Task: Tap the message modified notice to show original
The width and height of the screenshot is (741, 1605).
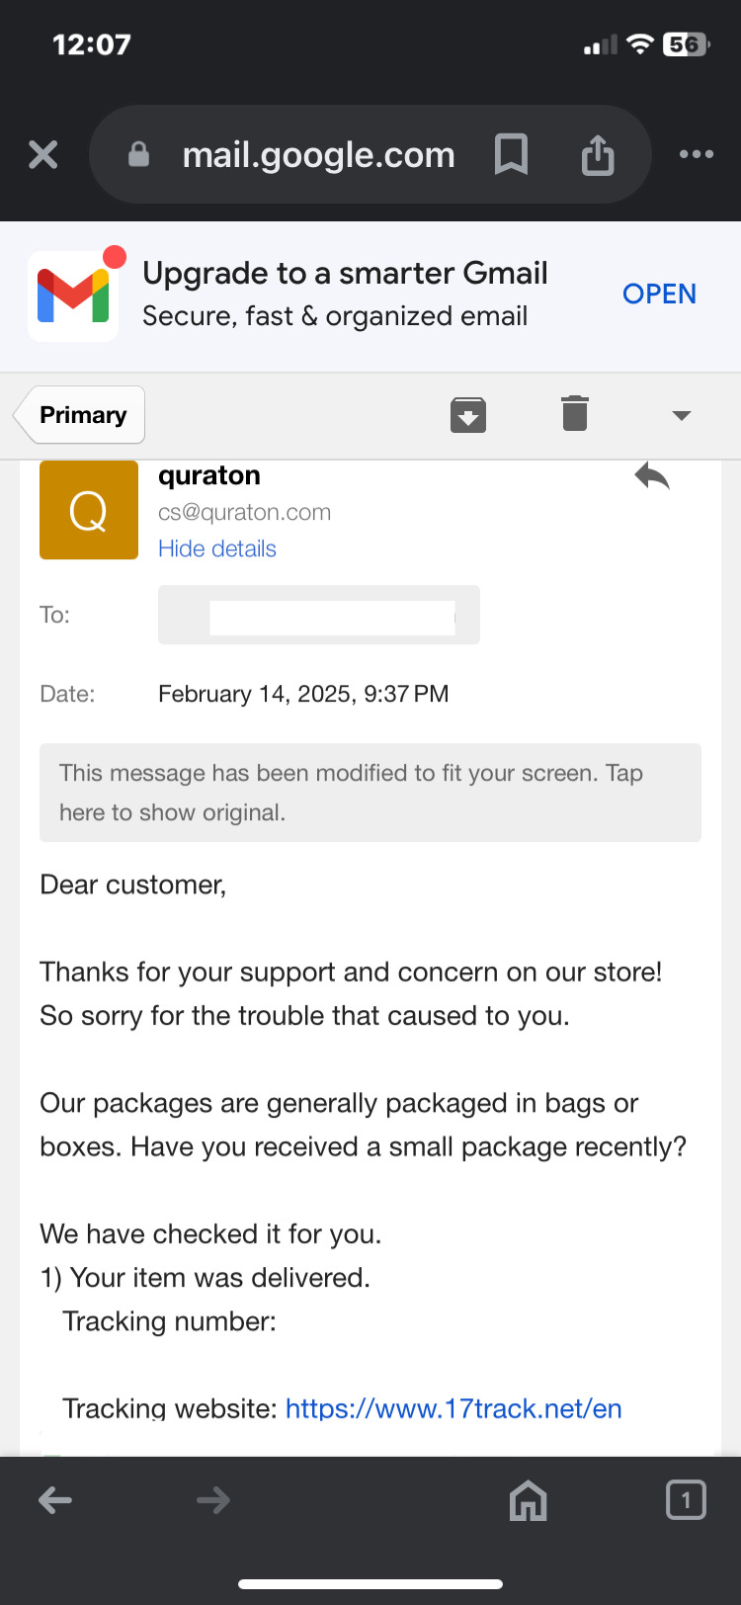Action: point(370,793)
